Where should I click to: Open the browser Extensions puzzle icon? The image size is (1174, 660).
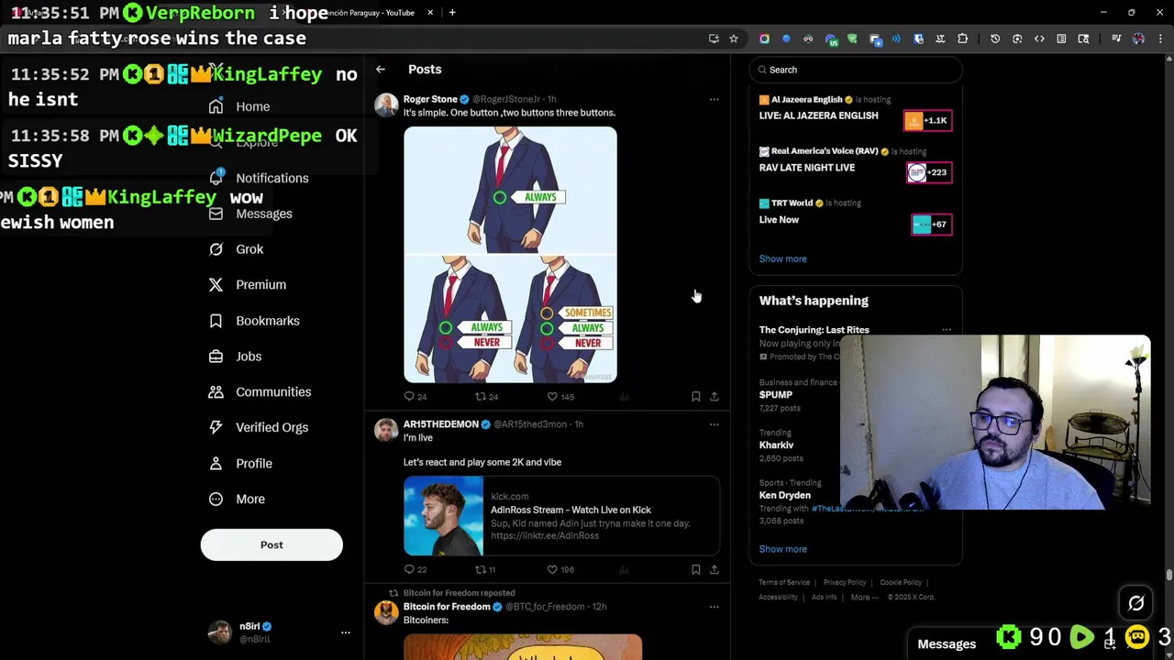pyautogui.click(x=962, y=38)
